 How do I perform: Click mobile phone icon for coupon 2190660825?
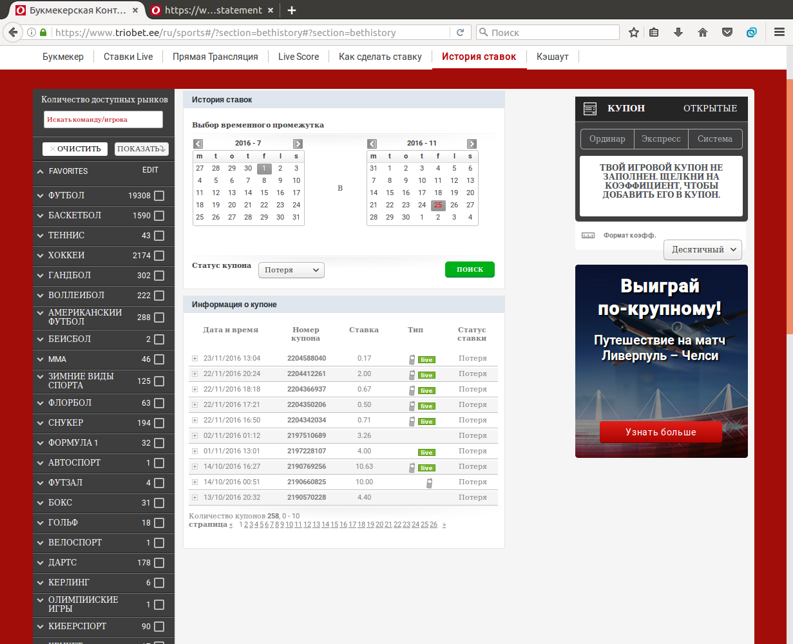pyautogui.click(x=429, y=483)
